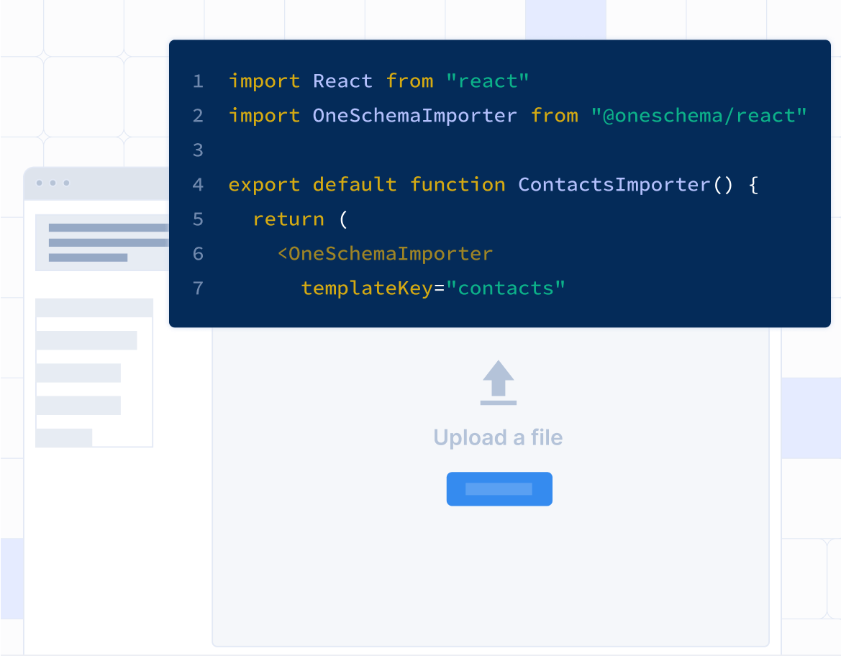This screenshot has height=656, width=841.
Task: Click the upload arrow icon
Action: pos(499,383)
